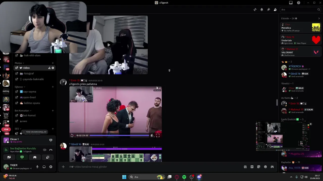Deafen with headphones icon
The width and height of the screenshot is (323, 181).
[44, 167]
